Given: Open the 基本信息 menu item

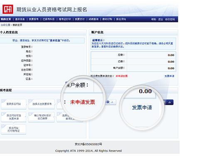Looking at the screenshot, I should click(x=20, y=19).
